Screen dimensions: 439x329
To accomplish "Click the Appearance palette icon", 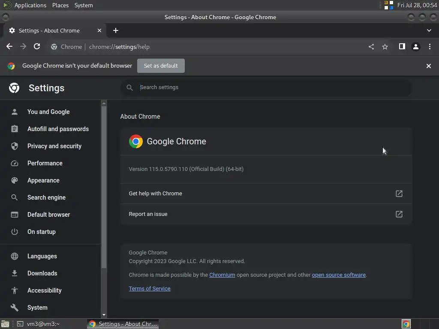I will (15, 180).
